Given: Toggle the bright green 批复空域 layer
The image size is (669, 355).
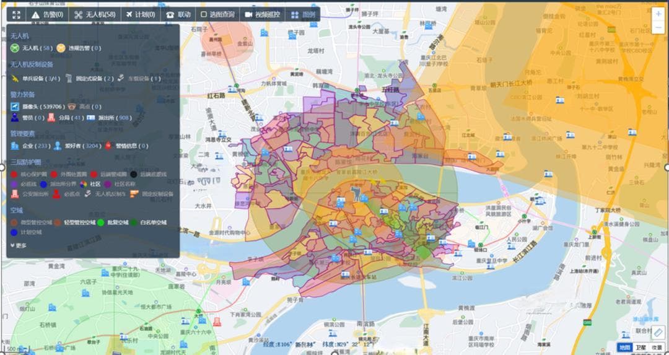Looking at the screenshot, I should coord(113,222).
